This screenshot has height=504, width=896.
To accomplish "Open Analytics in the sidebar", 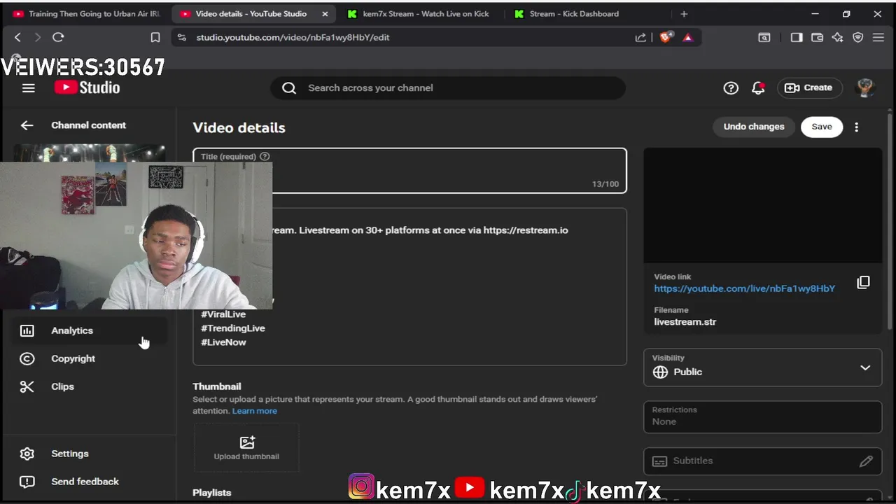I will pyautogui.click(x=90, y=330).
